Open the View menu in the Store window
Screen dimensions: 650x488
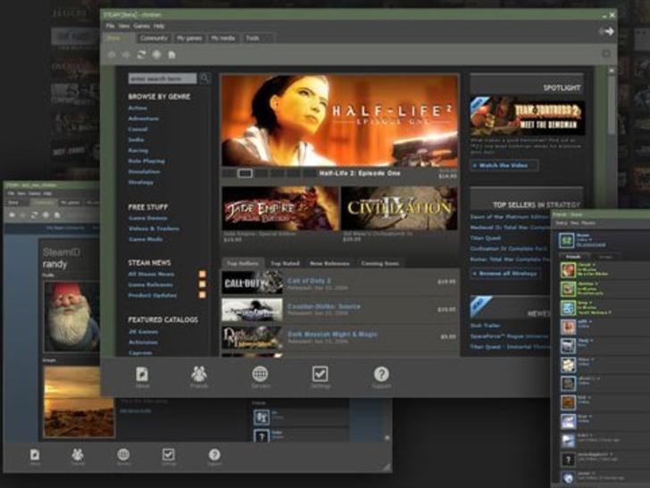124,26
